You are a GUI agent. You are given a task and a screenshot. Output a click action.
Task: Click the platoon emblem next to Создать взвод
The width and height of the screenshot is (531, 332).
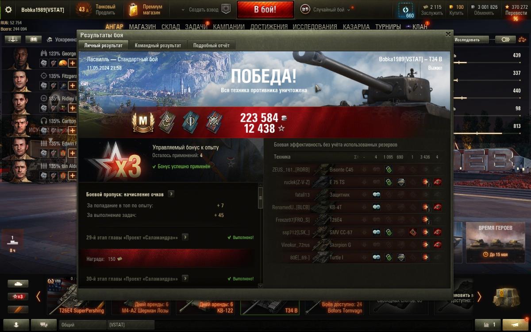click(226, 9)
